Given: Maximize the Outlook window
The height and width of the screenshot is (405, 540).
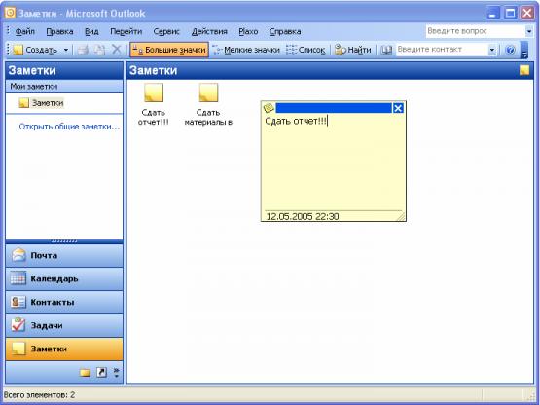Looking at the screenshot, I should pyautogui.click(x=511, y=14).
